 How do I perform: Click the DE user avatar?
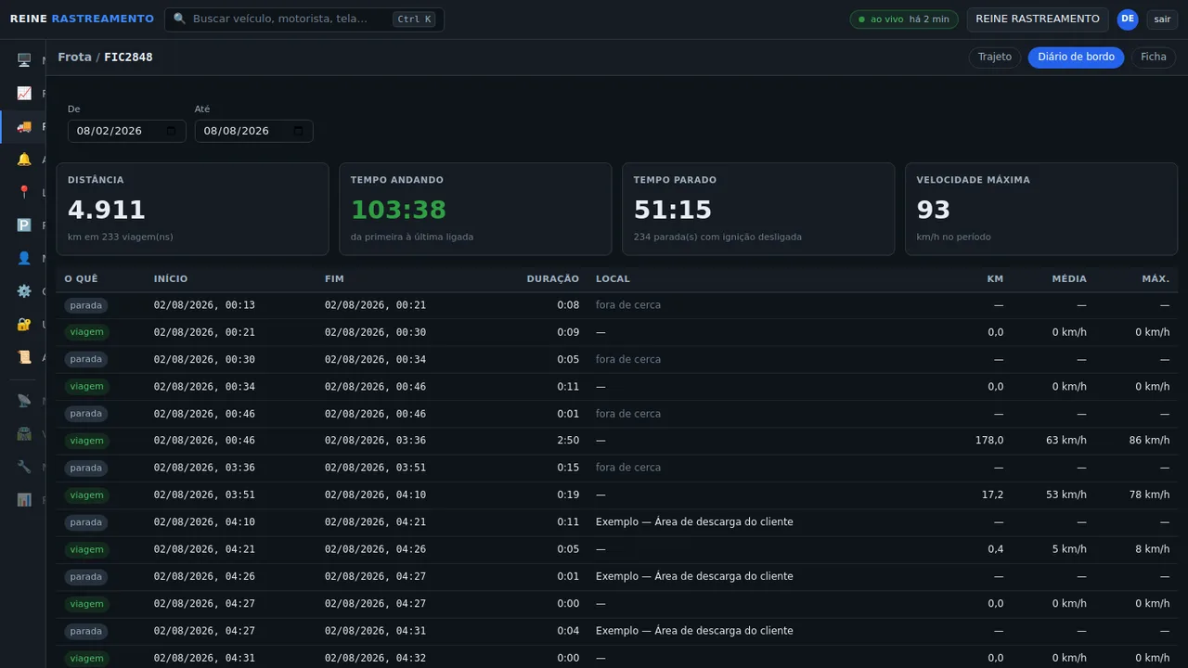(x=1128, y=19)
